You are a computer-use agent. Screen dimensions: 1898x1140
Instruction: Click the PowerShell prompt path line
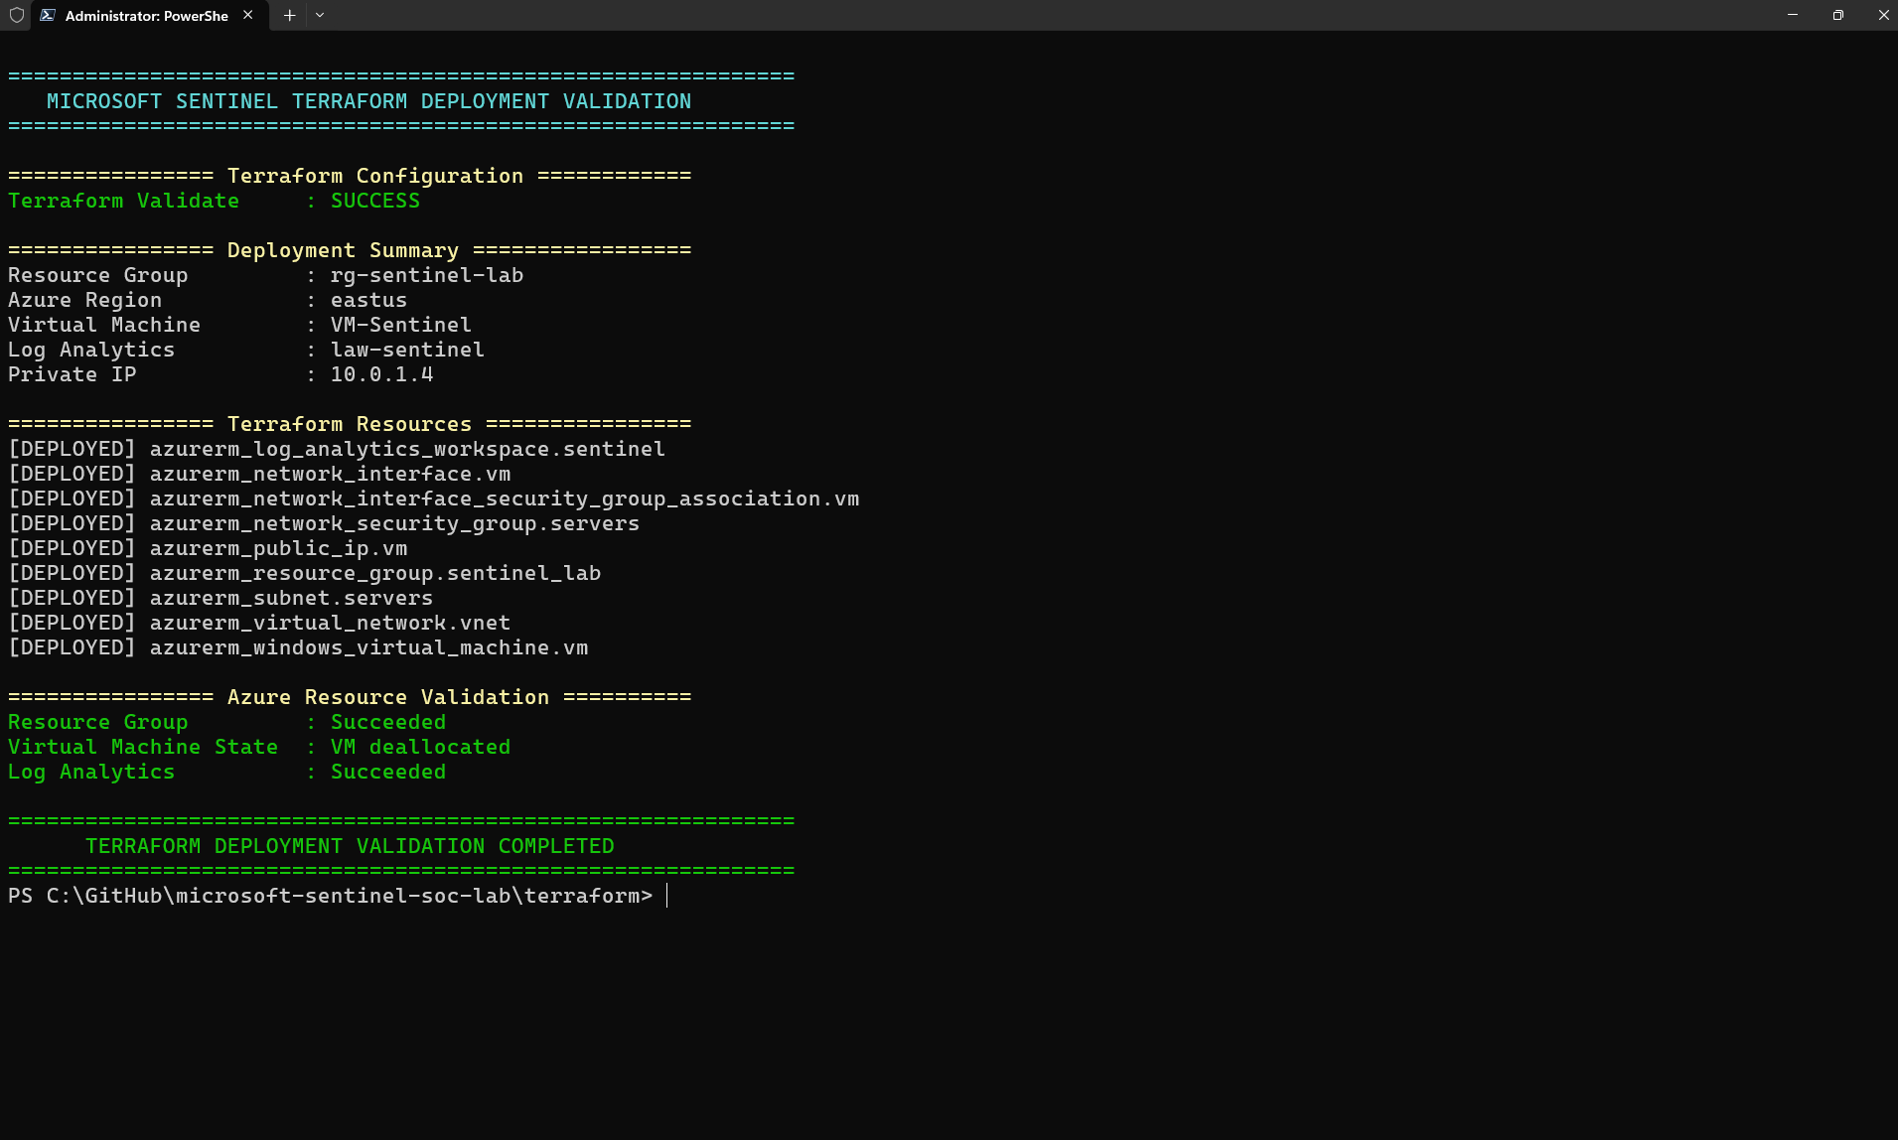pos(330,896)
